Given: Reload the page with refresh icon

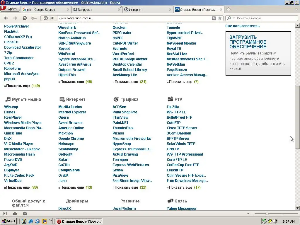Looking at the screenshot, I should tap(25, 18).
